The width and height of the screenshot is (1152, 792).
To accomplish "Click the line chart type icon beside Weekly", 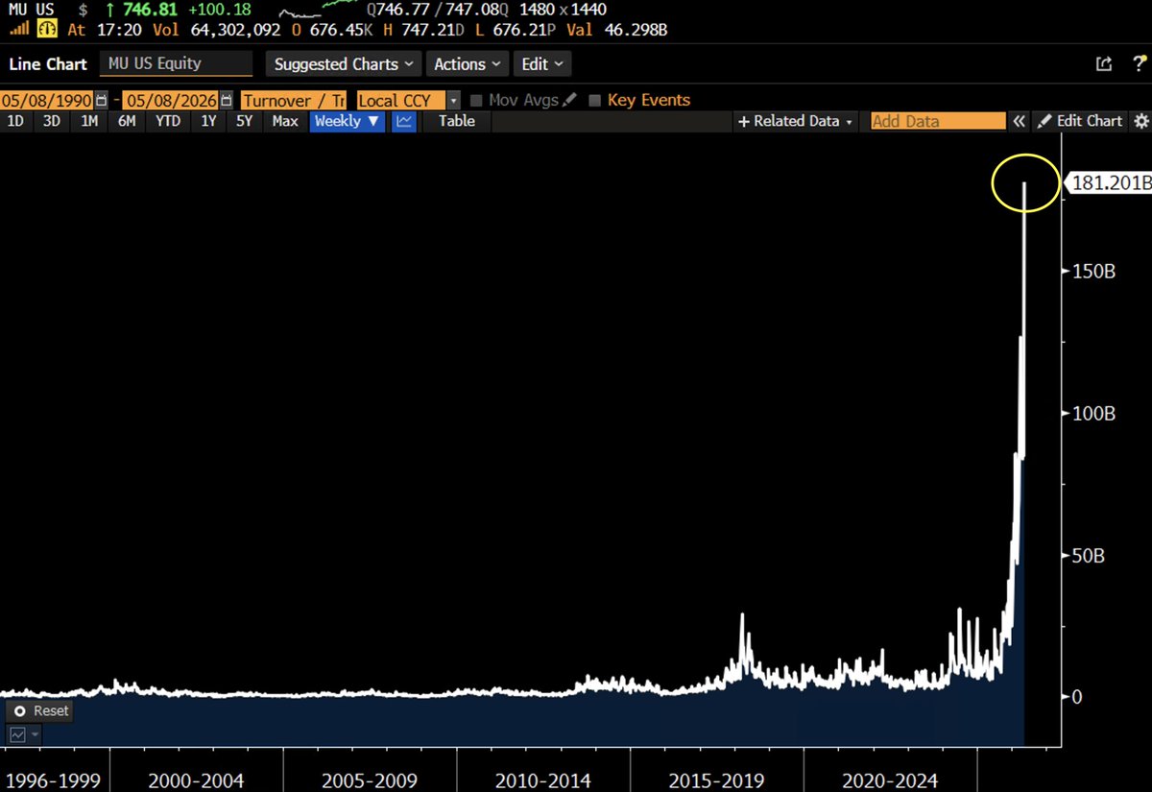I will click(404, 121).
